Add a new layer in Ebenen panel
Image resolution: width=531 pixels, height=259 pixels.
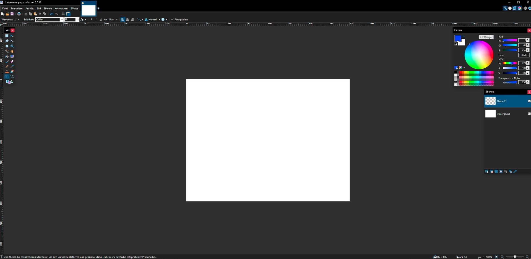pos(487,172)
